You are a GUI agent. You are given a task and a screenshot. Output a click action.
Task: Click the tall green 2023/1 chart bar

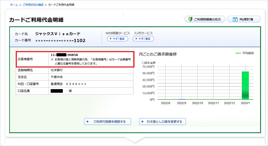(245, 85)
